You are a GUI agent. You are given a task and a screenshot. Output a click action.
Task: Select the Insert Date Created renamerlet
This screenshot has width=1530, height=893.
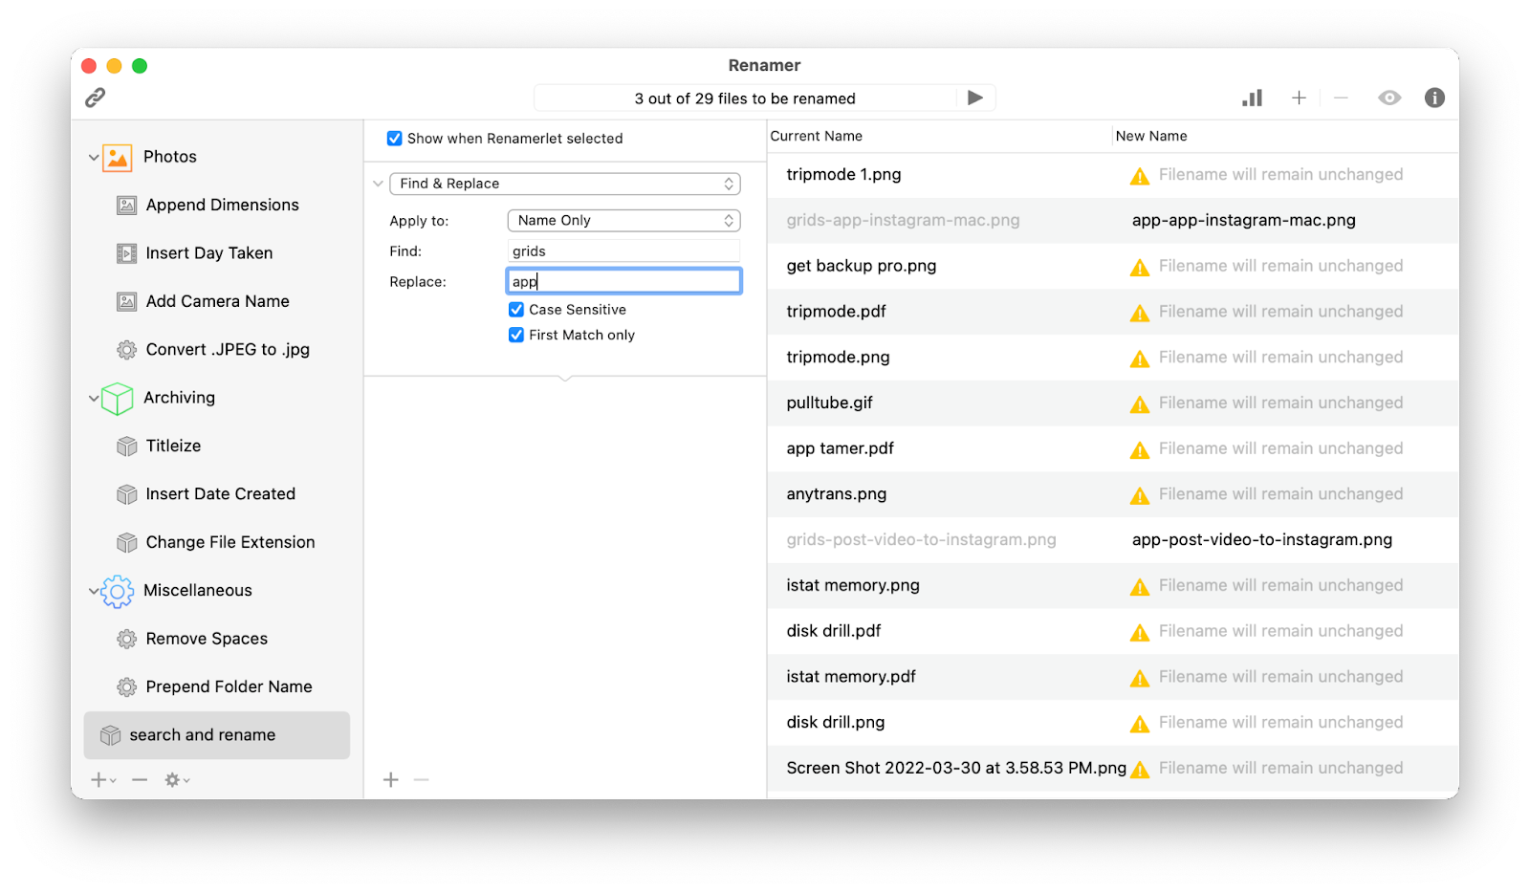coord(126,493)
